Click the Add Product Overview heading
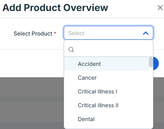 pos(55,8)
